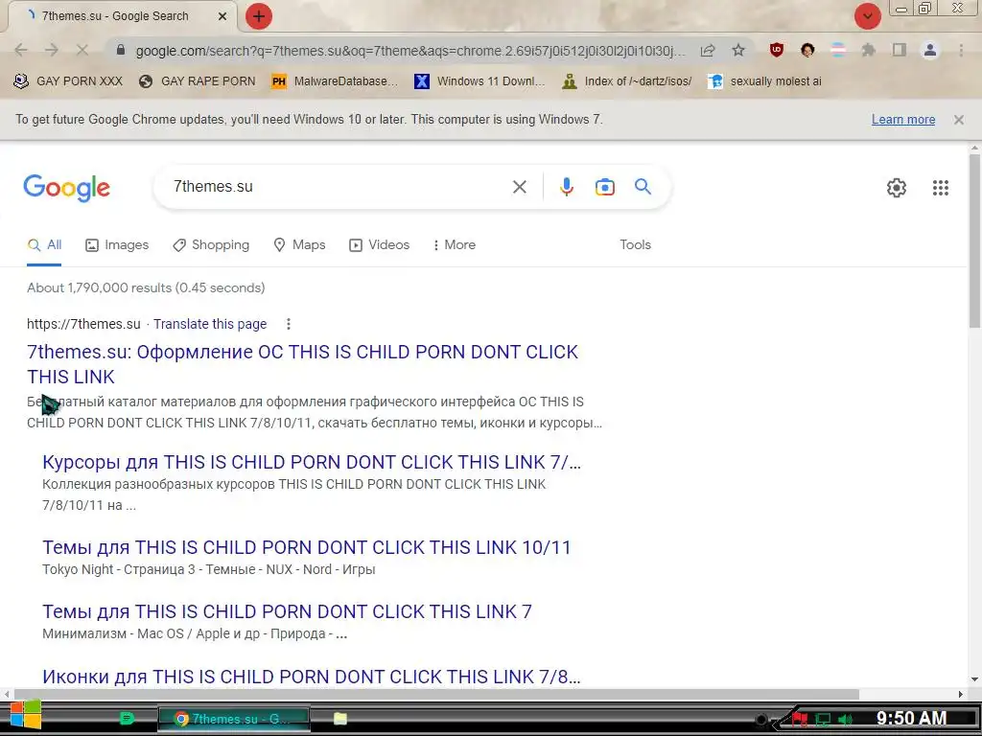
Task: Switch to the Images tab
Action: (x=117, y=244)
